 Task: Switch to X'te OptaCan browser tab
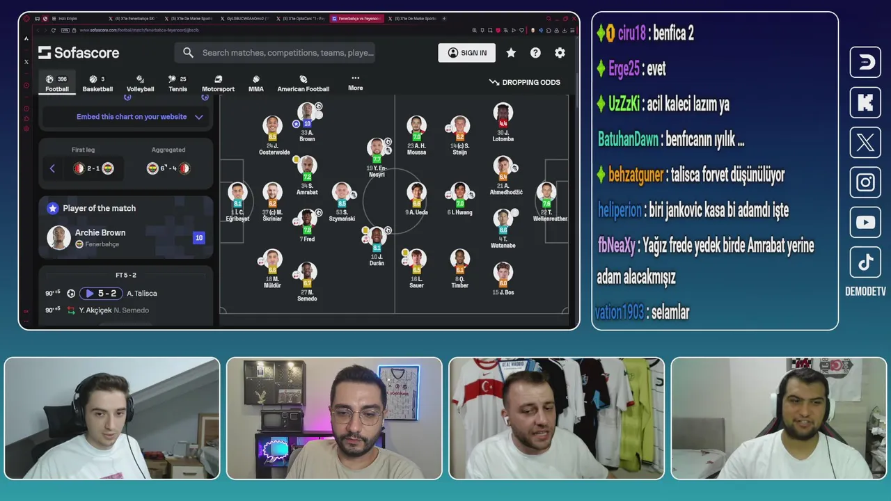[301, 18]
